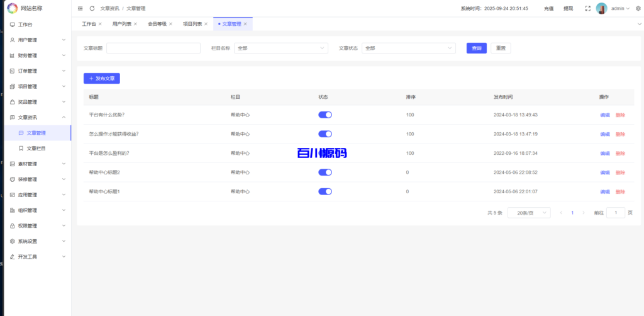Click the 查询 search button
Viewport: 644px width, 316px height.
pyautogui.click(x=476, y=48)
